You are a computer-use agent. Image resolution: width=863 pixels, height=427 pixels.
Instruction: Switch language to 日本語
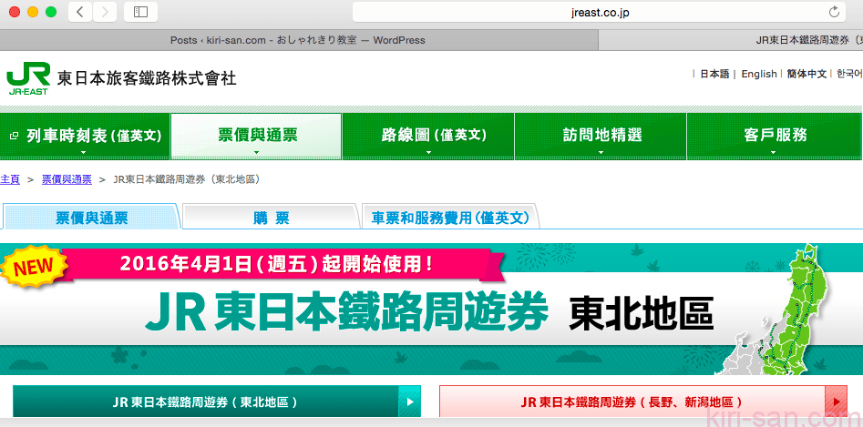[714, 74]
